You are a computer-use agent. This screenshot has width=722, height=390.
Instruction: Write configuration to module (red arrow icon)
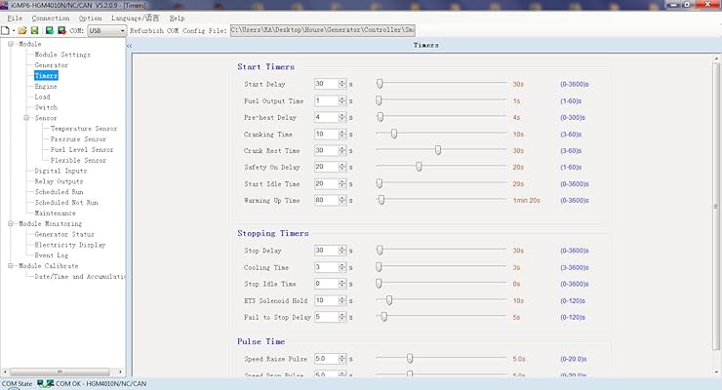[x=61, y=31]
